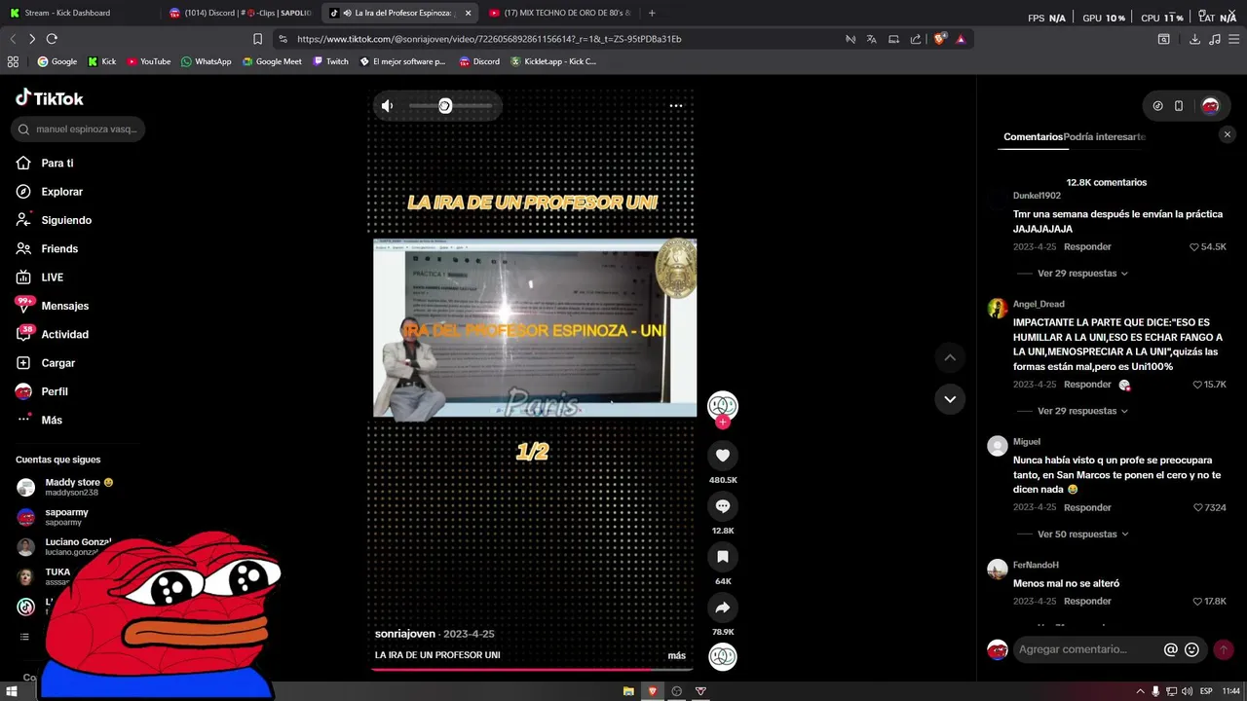Open Mensajes inbox
This screenshot has height=701, width=1247.
point(64,306)
